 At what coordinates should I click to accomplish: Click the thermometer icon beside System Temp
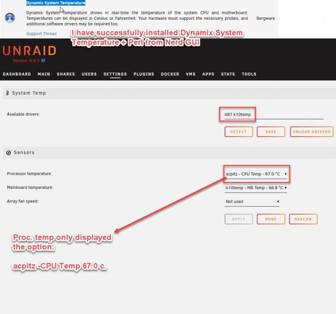8,93
